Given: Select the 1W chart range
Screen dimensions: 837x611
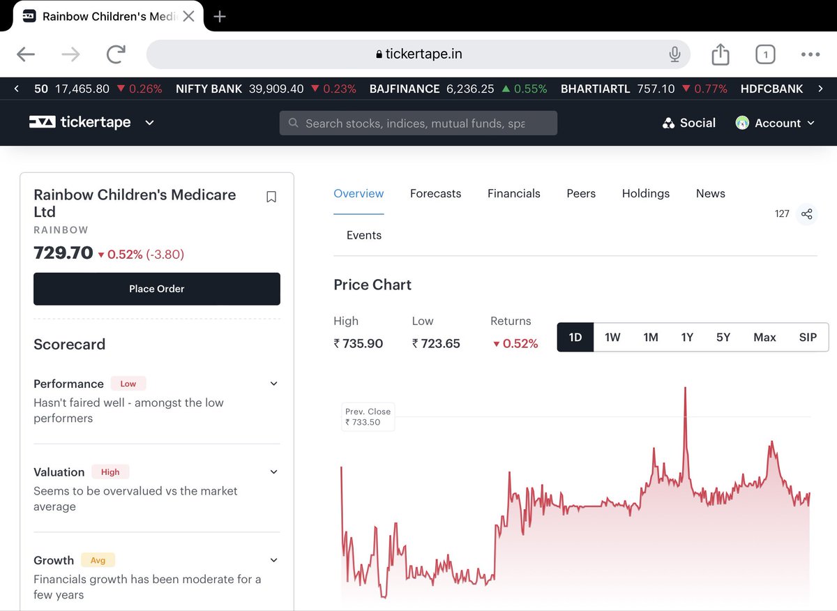Looking at the screenshot, I should [612, 337].
